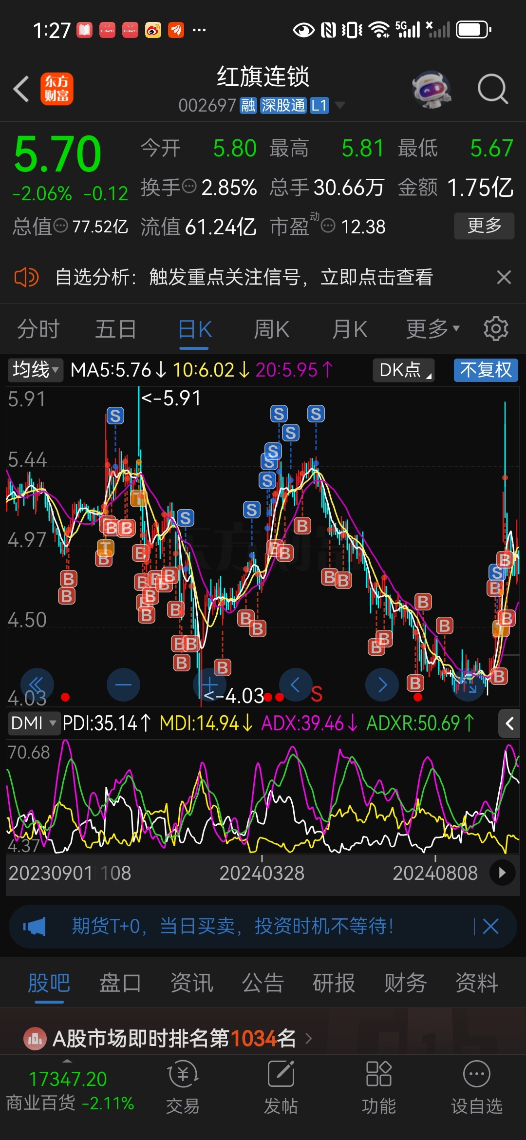This screenshot has width=526, height=1140.
Task: Open 自选分析 signal notice
Action: pyautogui.click(x=244, y=278)
